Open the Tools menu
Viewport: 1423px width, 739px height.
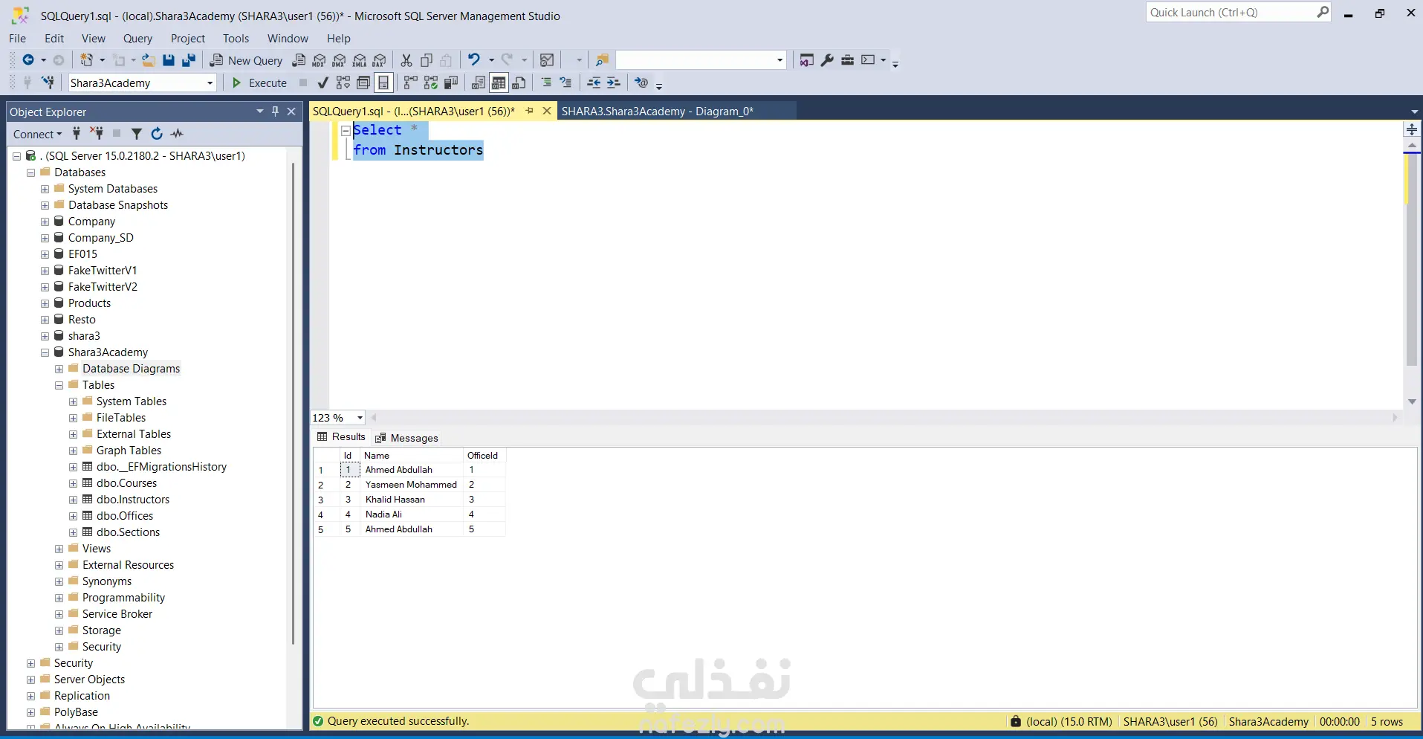pyautogui.click(x=236, y=39)
